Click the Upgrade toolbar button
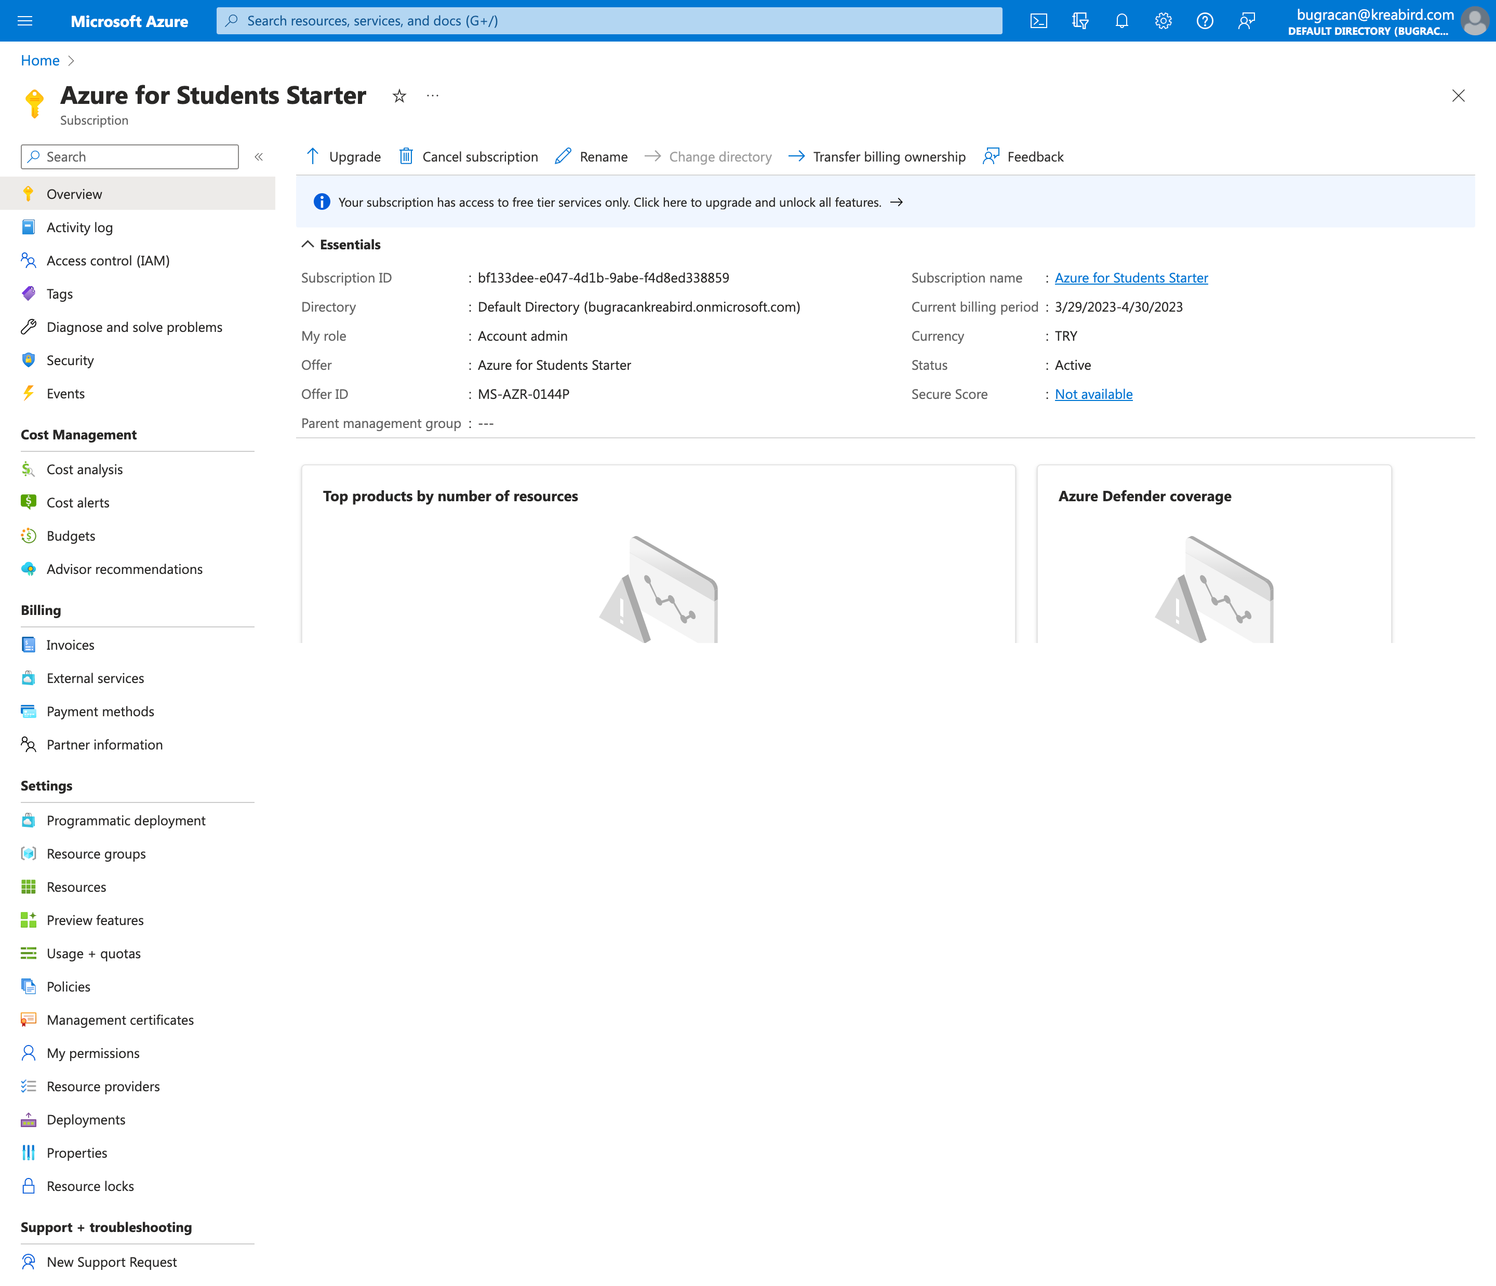Viewport: 1496px width, 1286px height. click(343, 157)
